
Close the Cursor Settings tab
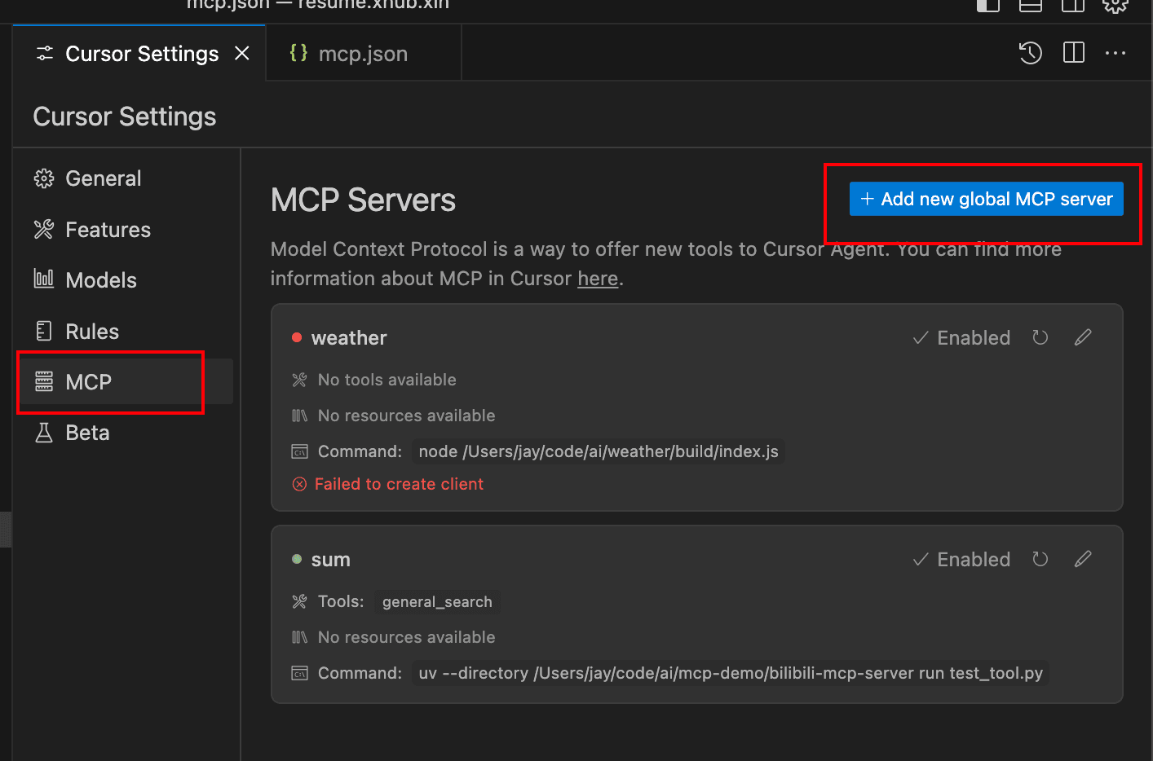(x=242, y=54)
